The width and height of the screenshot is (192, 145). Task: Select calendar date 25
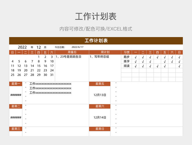(13, 75)
